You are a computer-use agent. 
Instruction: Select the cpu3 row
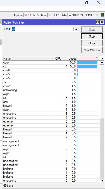pyautogui.click(x=51, y=74)
